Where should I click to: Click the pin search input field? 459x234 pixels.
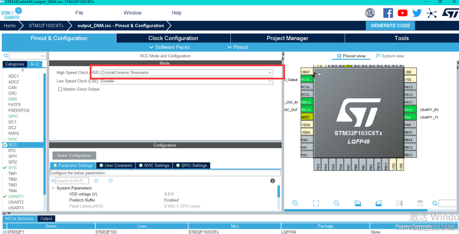448,203
